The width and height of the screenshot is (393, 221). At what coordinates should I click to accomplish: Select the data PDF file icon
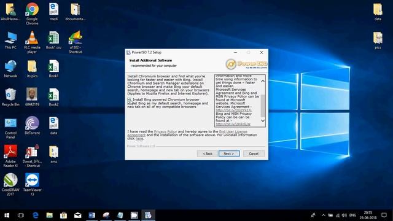click(53, 125)
